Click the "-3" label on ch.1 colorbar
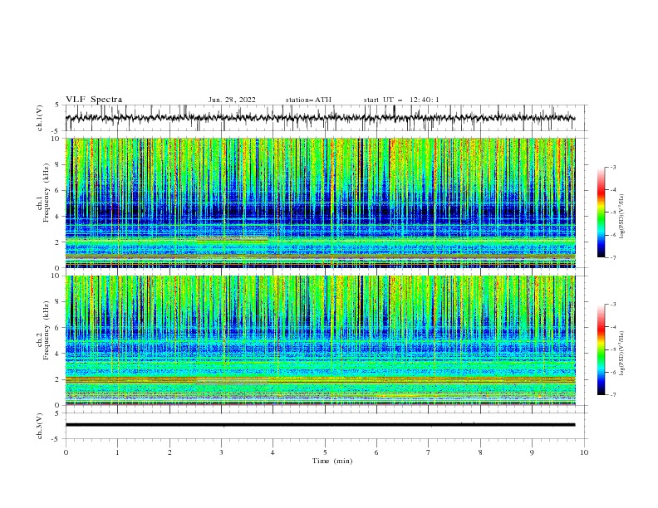Image resolution: width=658 pixels, height=508 pixels. pyautogui.click(x=612, y=167)
